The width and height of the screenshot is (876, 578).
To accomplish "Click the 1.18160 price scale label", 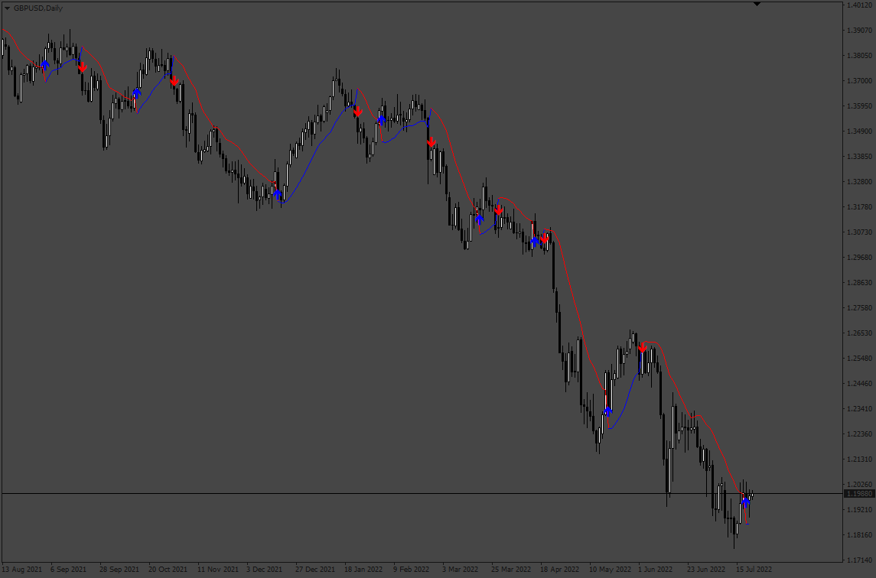I will pos(860,535).
